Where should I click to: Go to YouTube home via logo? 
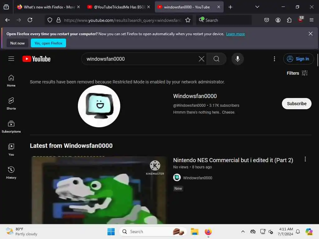(x=36, y=59)
